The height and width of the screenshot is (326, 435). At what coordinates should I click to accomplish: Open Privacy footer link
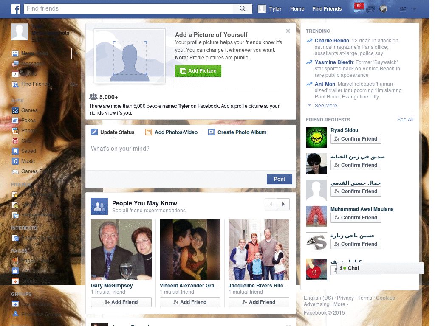click(x=345, y=298)
